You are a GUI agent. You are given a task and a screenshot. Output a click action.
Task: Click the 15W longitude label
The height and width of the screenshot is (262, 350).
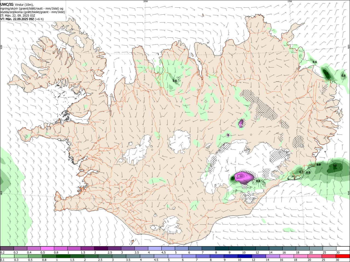[290, 1]
